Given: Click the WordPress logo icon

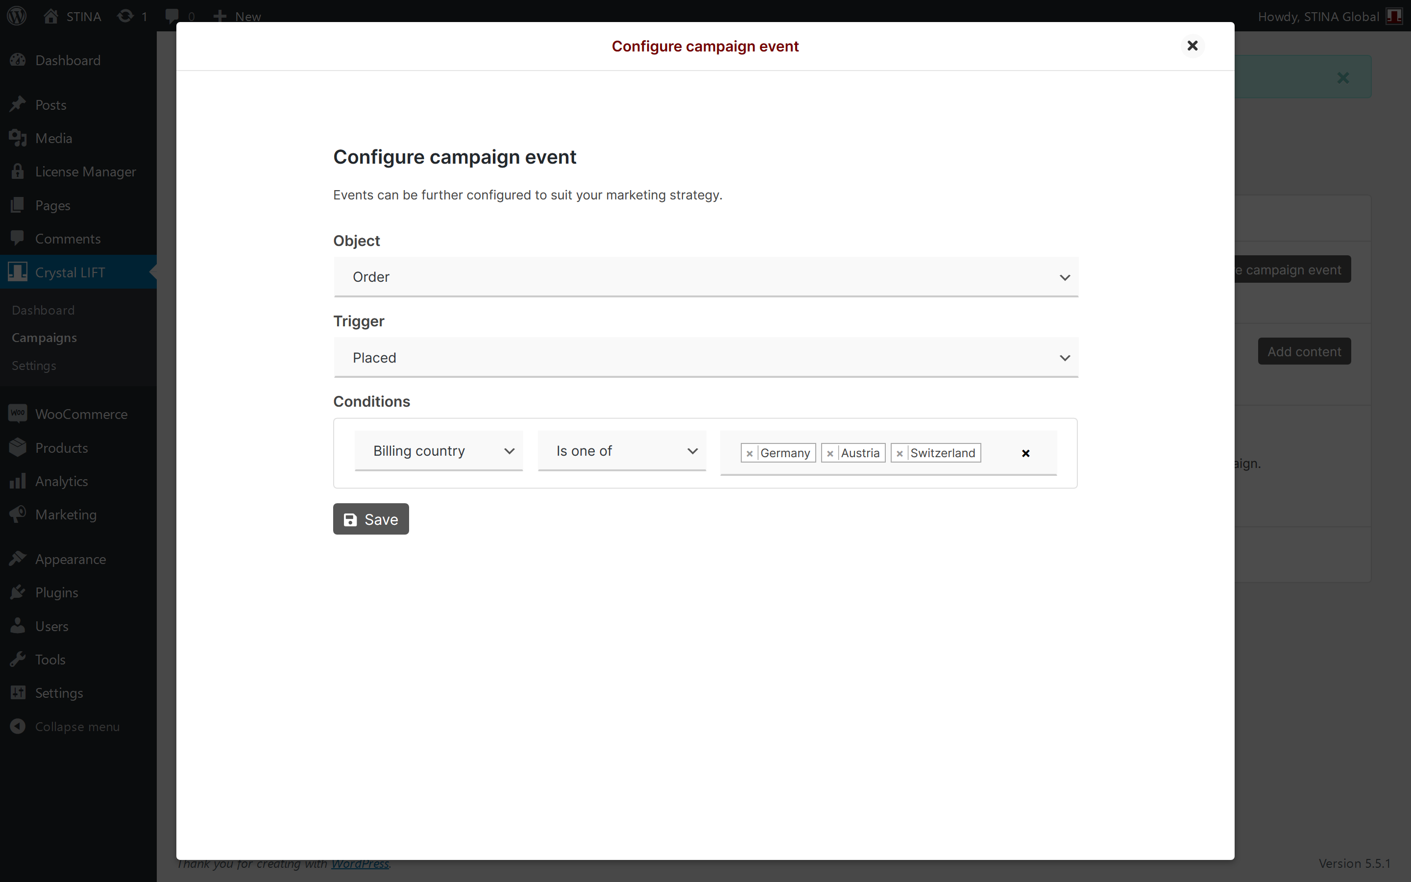Looking at the screenshot, I should click(17, 16).
